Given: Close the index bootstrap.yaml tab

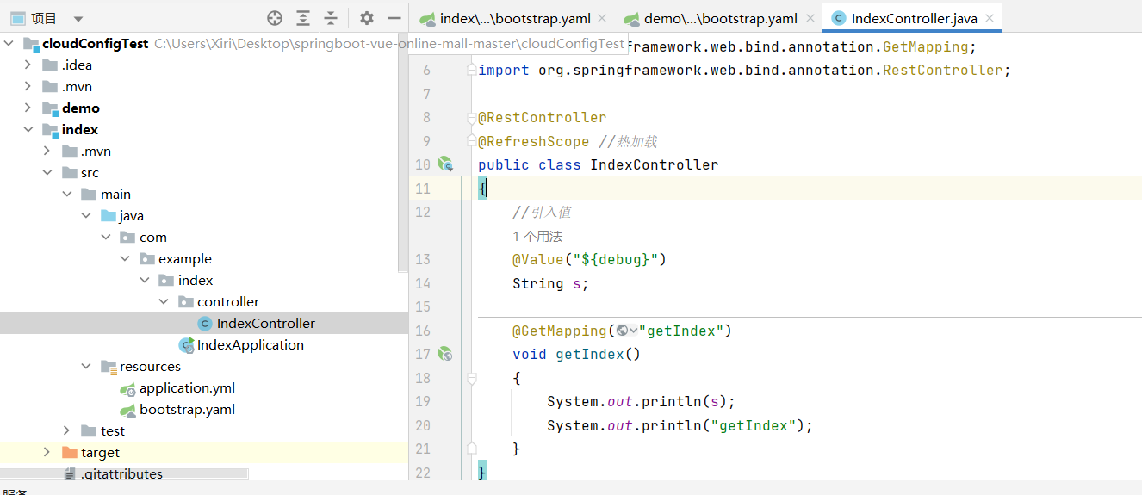Looking at the screenshot, I should click(x=601, y=18).
